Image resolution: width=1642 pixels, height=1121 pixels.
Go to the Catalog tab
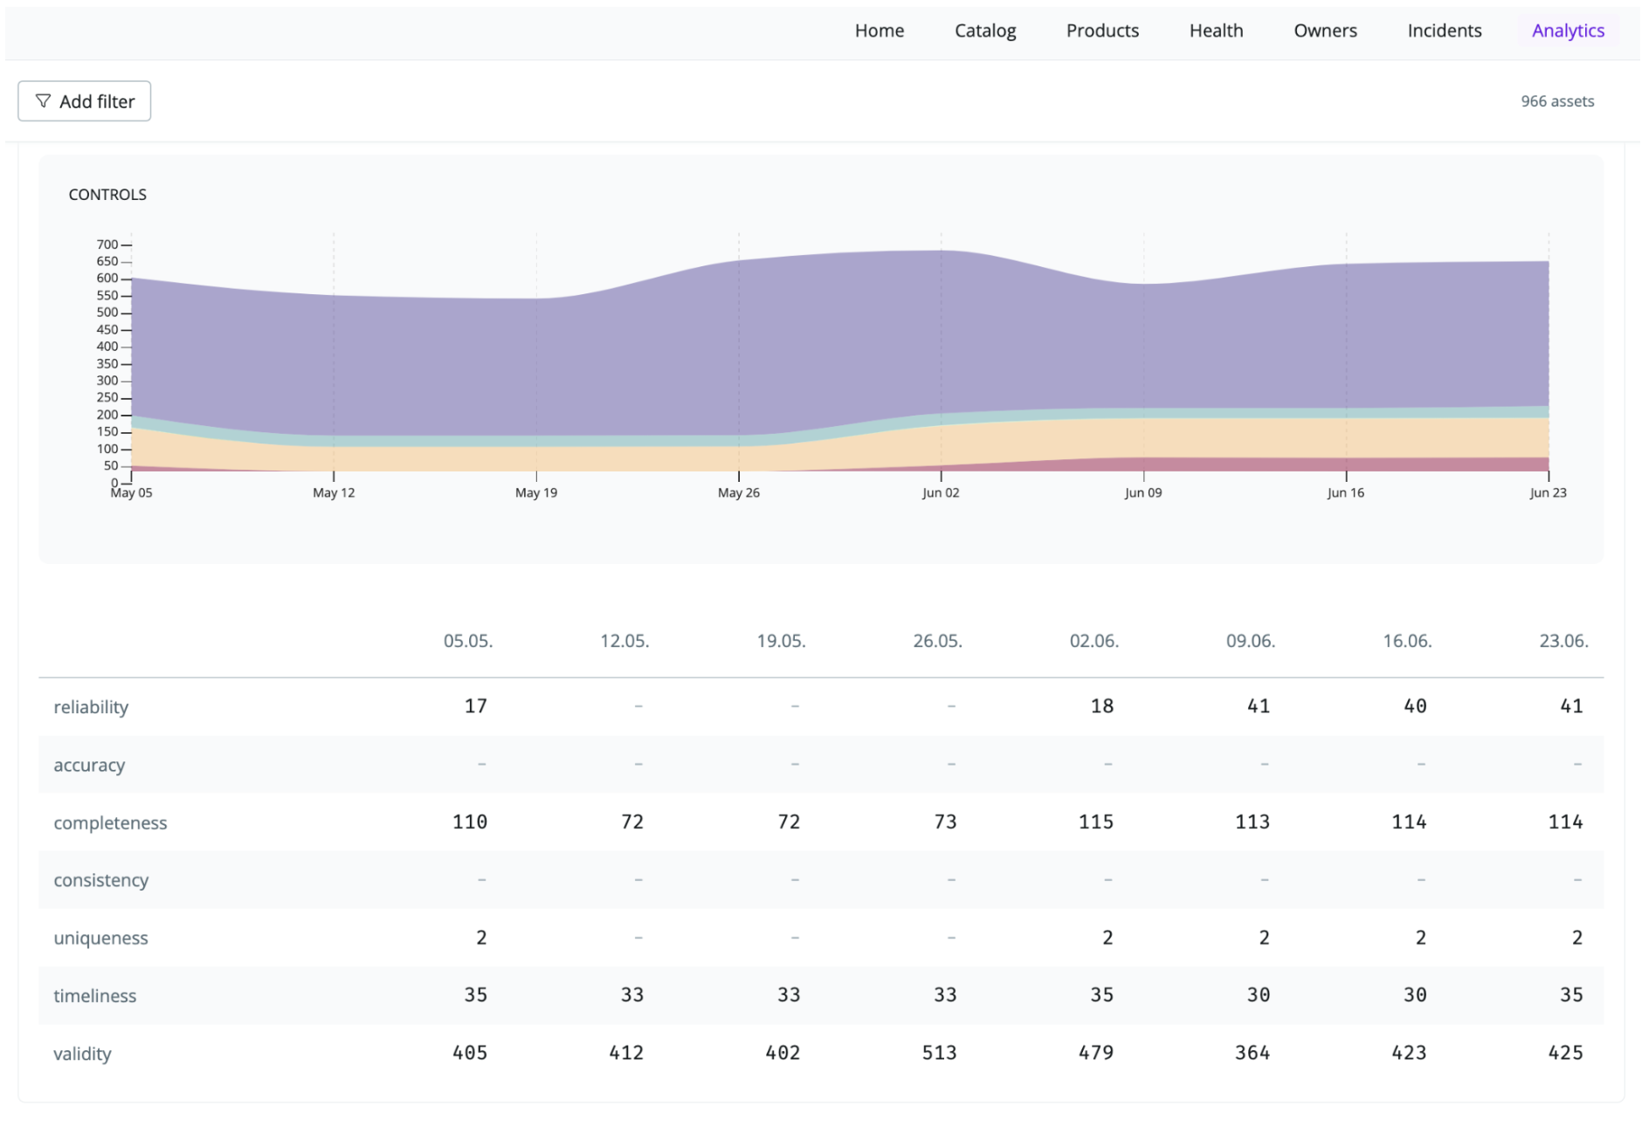[984, 31]
